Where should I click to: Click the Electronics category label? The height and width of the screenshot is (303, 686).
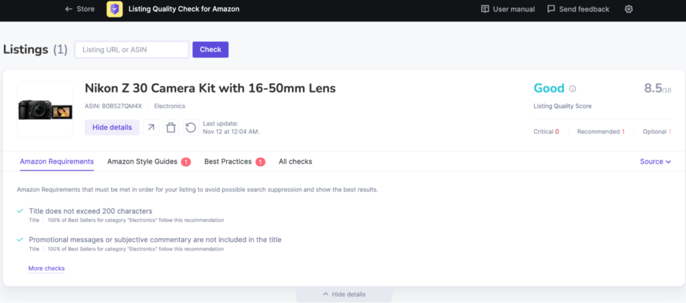pos(169,106)
